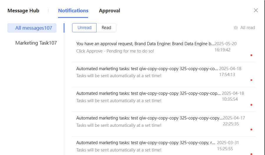Open the automated marketing task from 10:35:54

(148, 93)
